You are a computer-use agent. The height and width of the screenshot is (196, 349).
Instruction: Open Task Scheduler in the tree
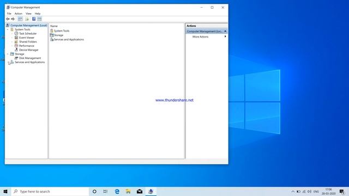pyautogui.click(x=28, y=34)
